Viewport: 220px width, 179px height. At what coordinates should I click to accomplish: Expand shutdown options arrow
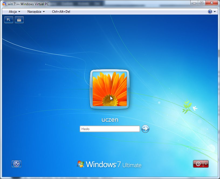pyautogui.click(x=206, y=164)
